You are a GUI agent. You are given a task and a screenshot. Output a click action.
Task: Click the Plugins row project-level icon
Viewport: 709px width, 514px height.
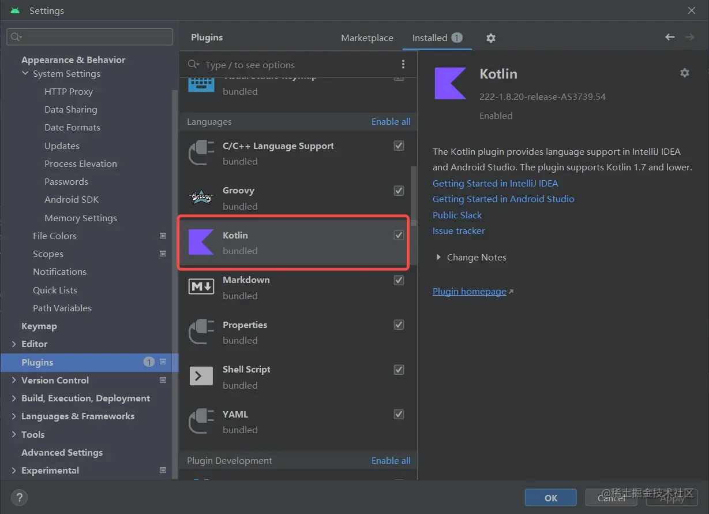(x=163, y=362)
